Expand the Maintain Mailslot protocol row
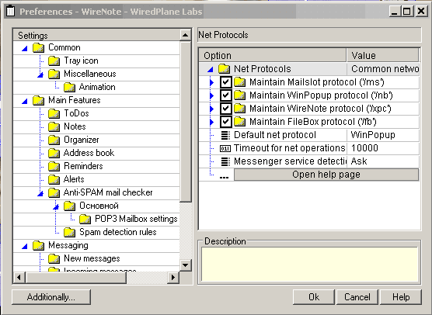432x315 pixels. 211,82
